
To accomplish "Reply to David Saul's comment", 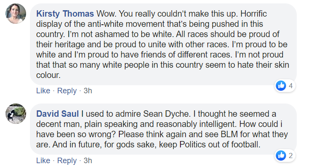I will 67,161.
